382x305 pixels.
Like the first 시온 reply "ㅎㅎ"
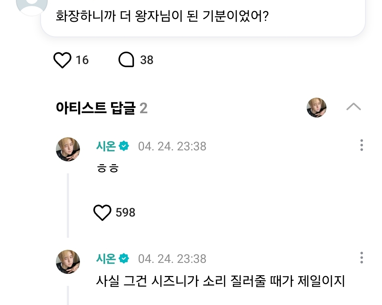coord(102,213)
